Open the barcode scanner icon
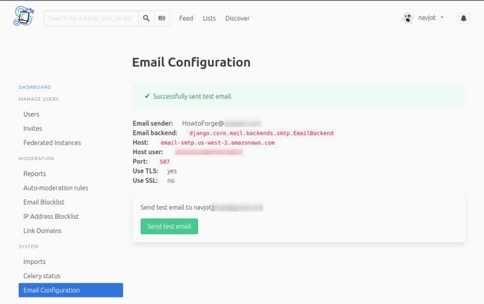Image resolution: width=484 pixels, height=304 pixels. (162, 18)
